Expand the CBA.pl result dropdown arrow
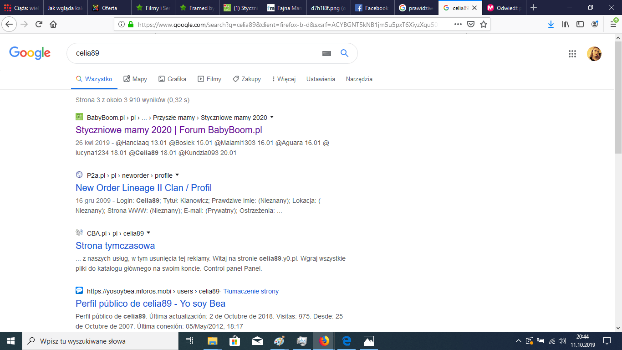Image resolution: width=622 pixels, height=350 pixels. coord(148,233)
